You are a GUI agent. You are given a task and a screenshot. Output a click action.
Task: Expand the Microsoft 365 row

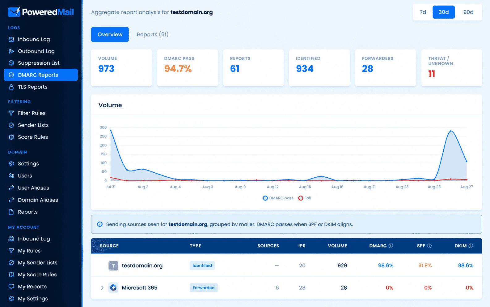102,288
